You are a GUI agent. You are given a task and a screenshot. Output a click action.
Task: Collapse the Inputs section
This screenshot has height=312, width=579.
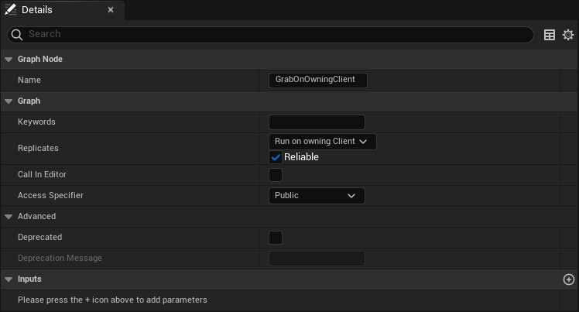[9, 279]
